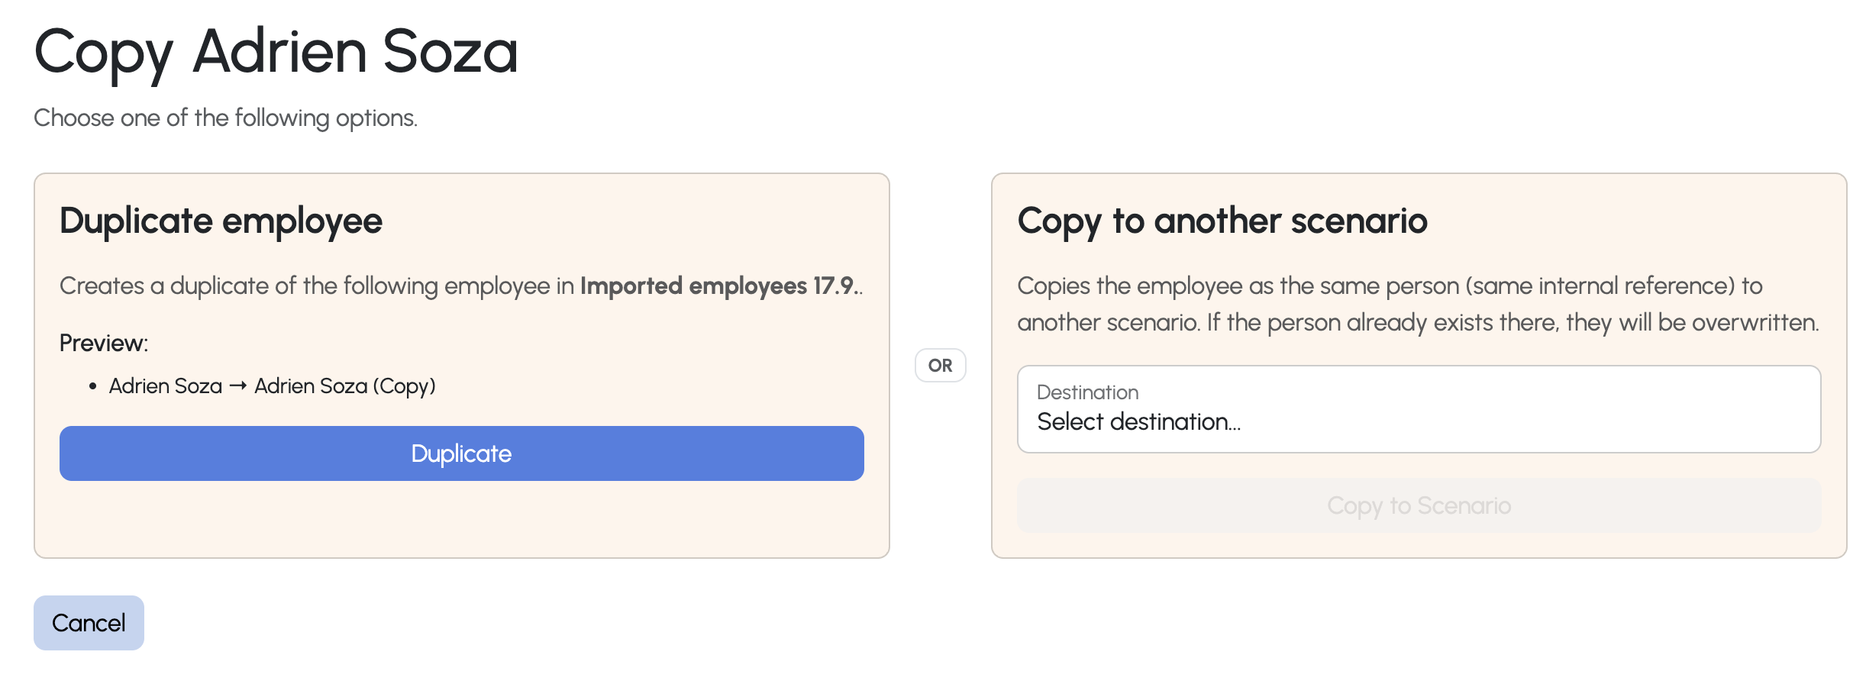Open the Destination dropdown
This screenshot has height=684, width=1866.
(1419, 409)
